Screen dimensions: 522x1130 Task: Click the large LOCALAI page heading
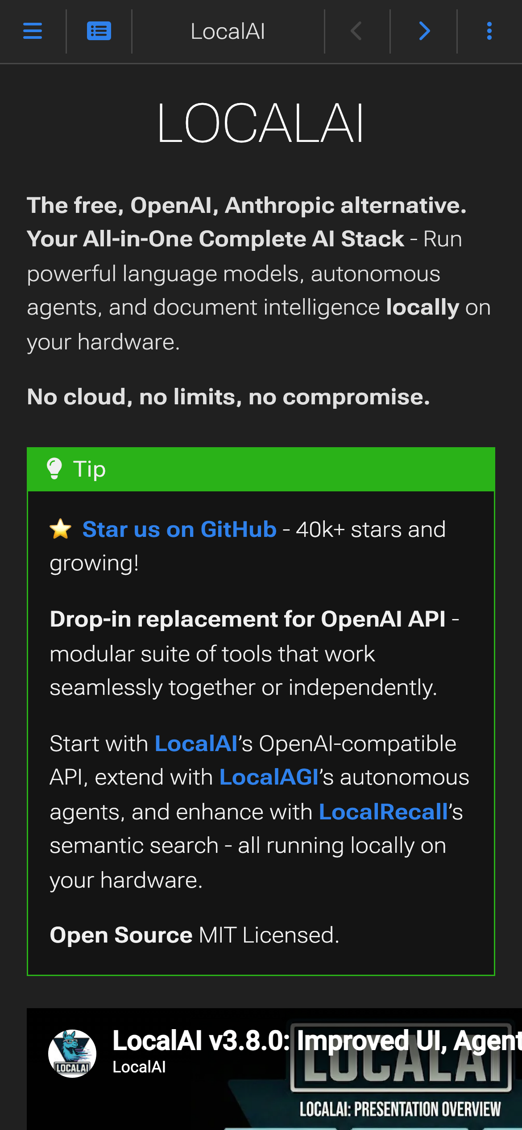(261, 124)
